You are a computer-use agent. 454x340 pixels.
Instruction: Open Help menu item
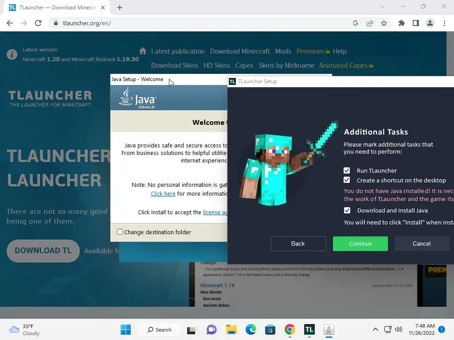pos(340,51)
